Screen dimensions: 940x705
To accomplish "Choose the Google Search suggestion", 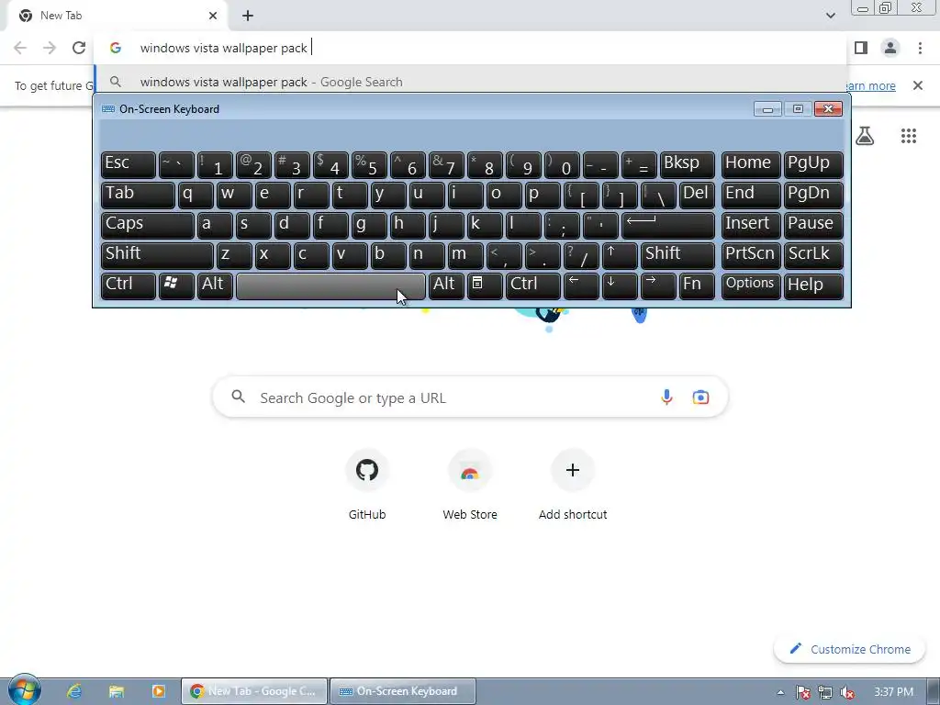I will [x=471, y=82].
